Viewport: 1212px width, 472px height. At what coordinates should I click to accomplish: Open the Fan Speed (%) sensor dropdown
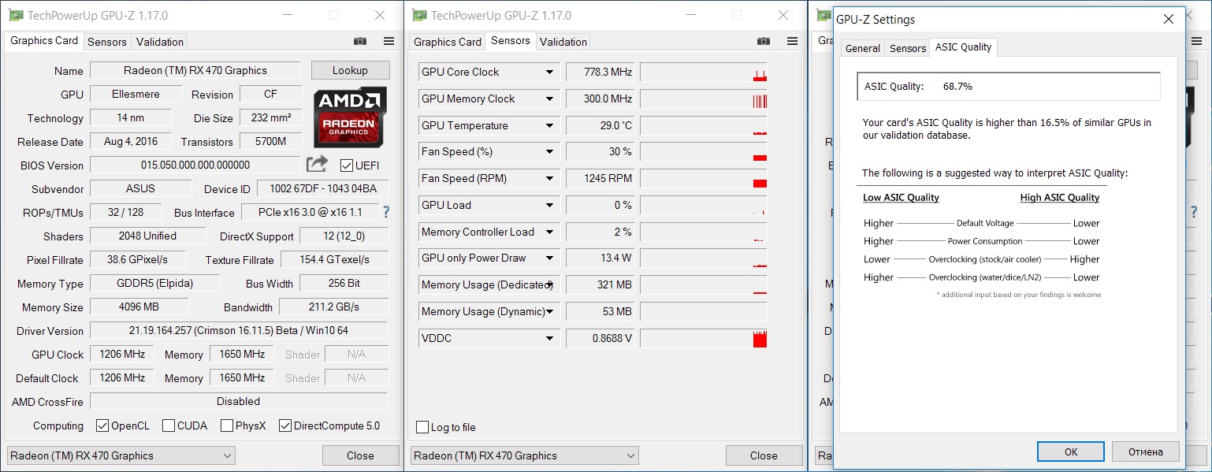(550, 151)
